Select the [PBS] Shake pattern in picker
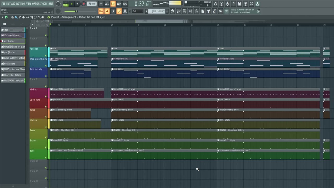334x188 pixels. (13, 64)
